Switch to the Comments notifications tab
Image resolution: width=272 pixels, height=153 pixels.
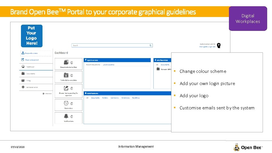click(115, 98)
